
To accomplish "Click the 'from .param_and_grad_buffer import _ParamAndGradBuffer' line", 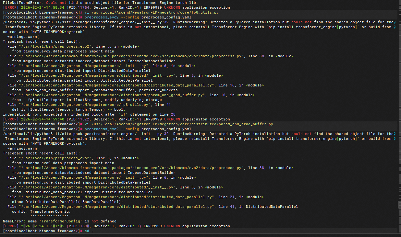I will pos(95,90).
